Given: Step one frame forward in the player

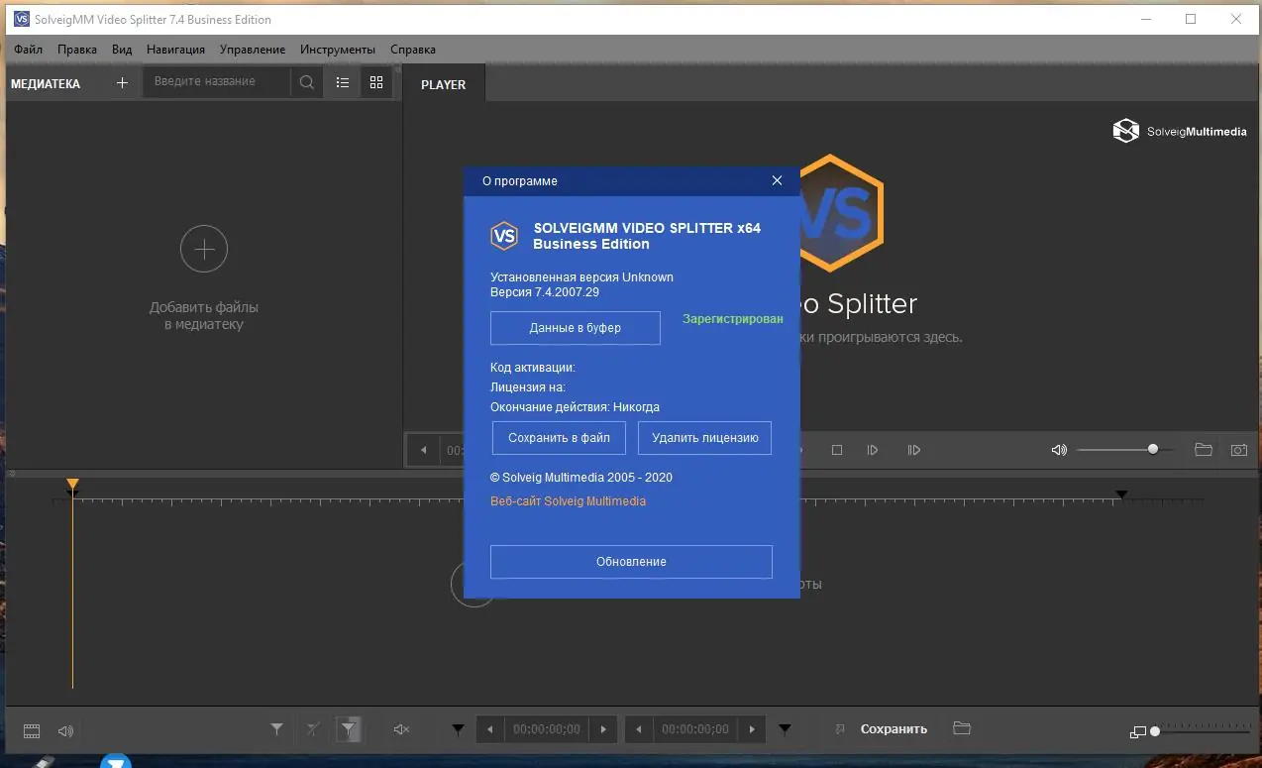Looking at the screenshot, I should click(x=873, y=450).
